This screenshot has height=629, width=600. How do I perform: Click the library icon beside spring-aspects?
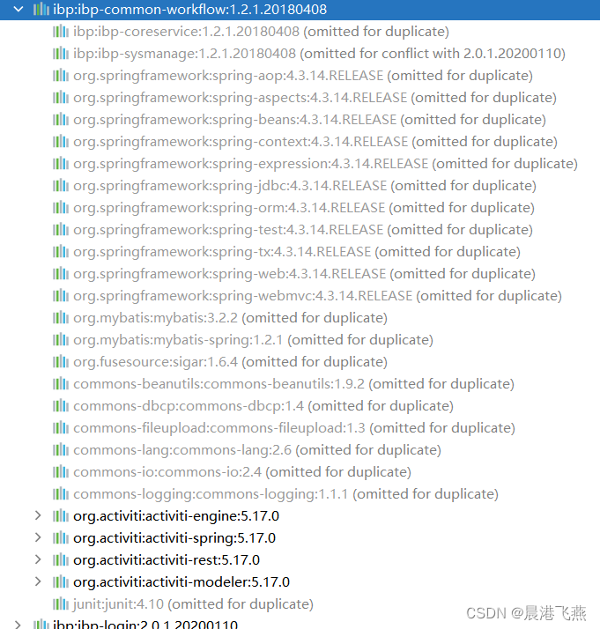click(61, 97)
